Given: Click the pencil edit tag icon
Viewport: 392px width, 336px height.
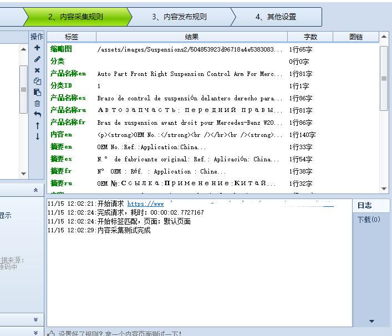Looking at the screenshot, I should pos(37,59).
